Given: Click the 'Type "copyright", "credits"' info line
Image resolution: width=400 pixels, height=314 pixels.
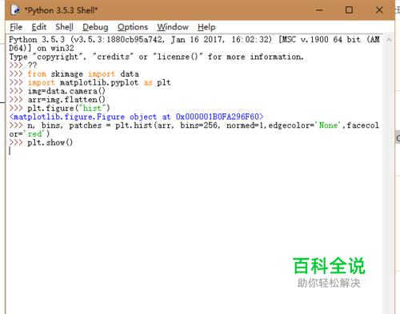Looking at the screenshot, I should point(156,57).
